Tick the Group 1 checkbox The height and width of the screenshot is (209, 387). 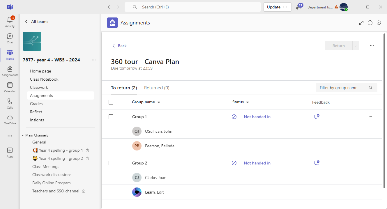111,117
